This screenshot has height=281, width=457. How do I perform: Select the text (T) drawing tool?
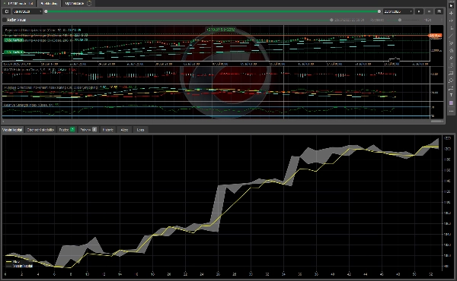(x=451, y=95)
